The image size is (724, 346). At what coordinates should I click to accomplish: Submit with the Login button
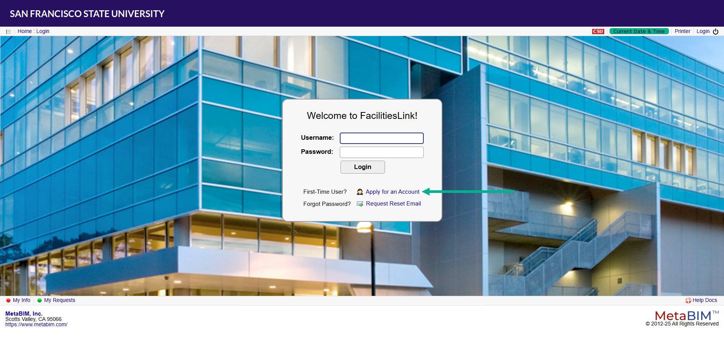pyautogui.click(x=363, y=167)
